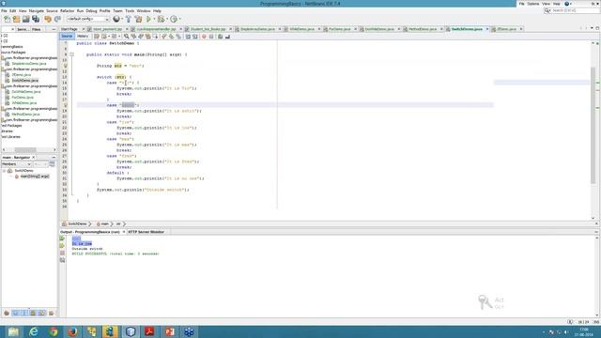Open the Help menu in main menubar
601x338 pixels.
point(157,10)
